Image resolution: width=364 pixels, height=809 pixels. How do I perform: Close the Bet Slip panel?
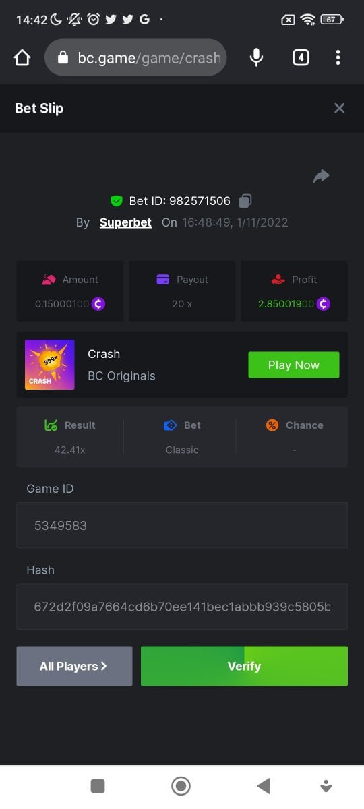tap(340, 108)
